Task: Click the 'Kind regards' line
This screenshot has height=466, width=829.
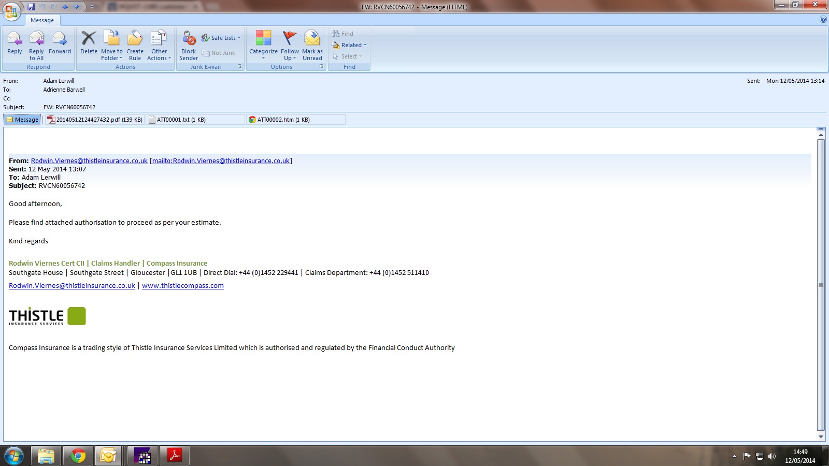Action: coord(28,241)
